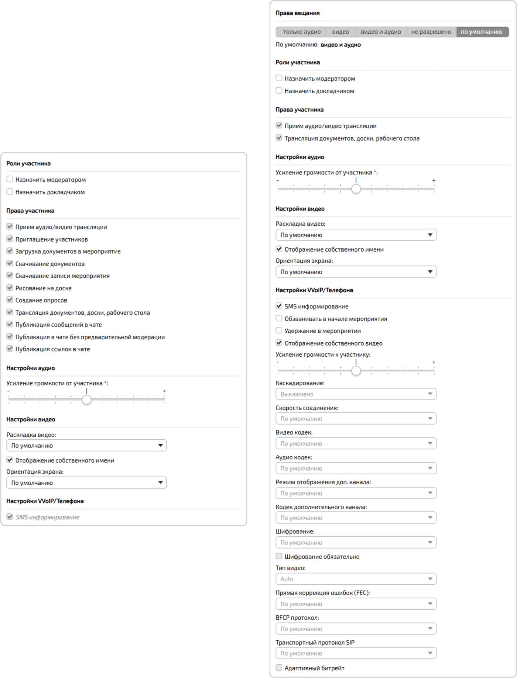Check the 'Удержание в мероприятии' option
The height and width of the screenshot is (678, 517).
[x=279, y=331]
